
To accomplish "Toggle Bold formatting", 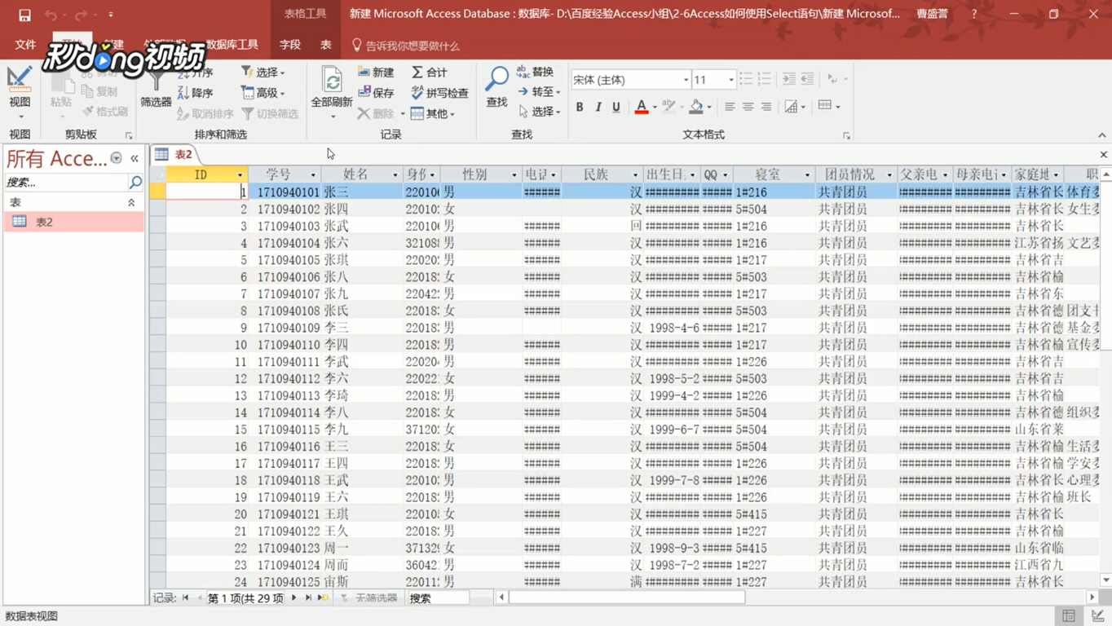I will pyautogui.click(x=580, y=107).
